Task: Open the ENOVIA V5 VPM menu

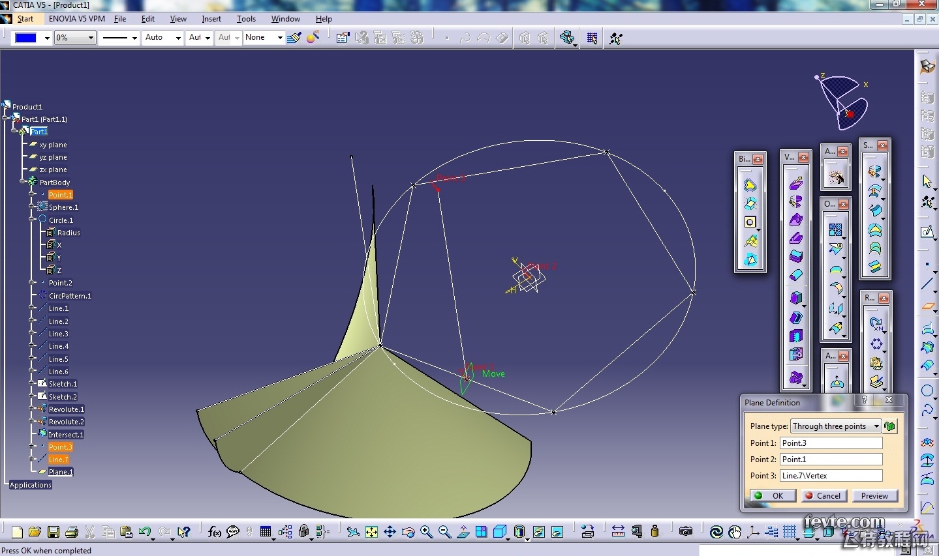Action: [x=77, y=19]
